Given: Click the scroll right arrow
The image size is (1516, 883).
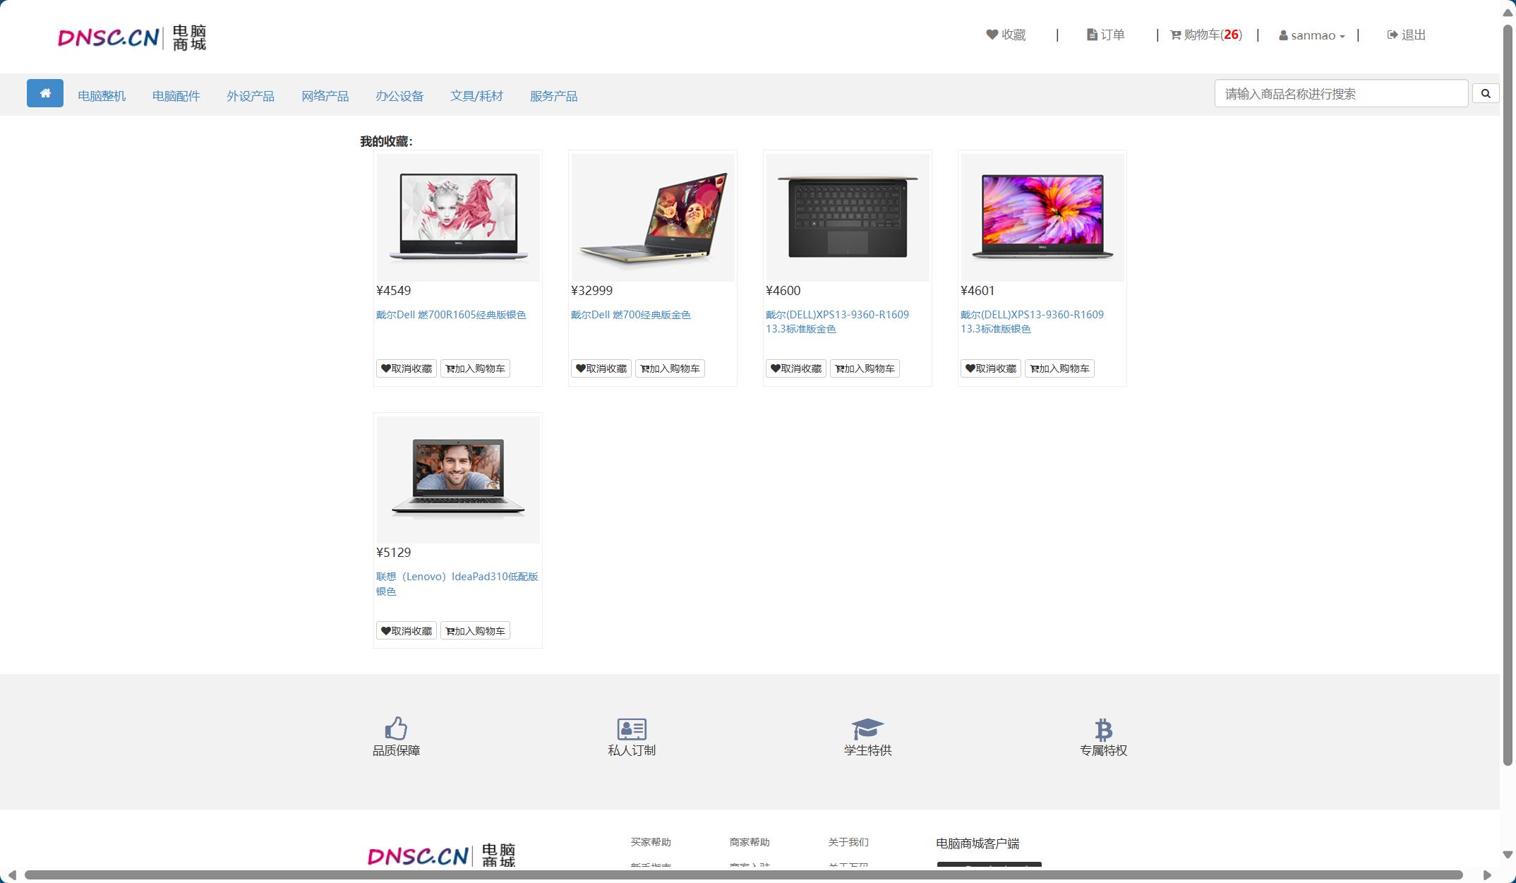Looking at the screenshot, I should point(1487,875).
